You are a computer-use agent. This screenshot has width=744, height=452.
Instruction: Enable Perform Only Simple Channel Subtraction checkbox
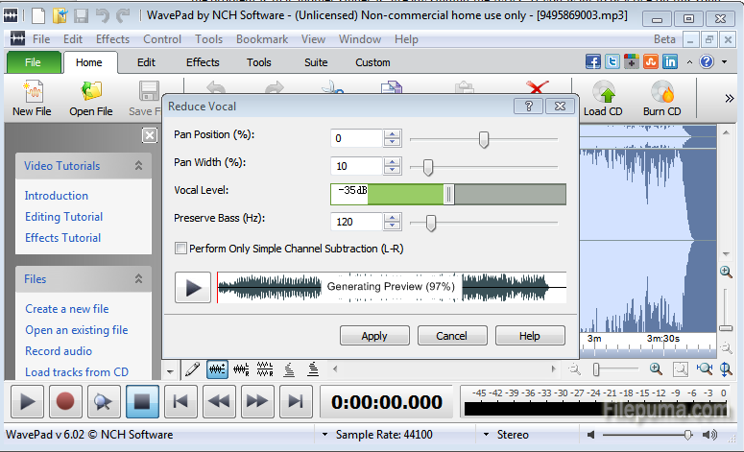click(x=180, y=249)
